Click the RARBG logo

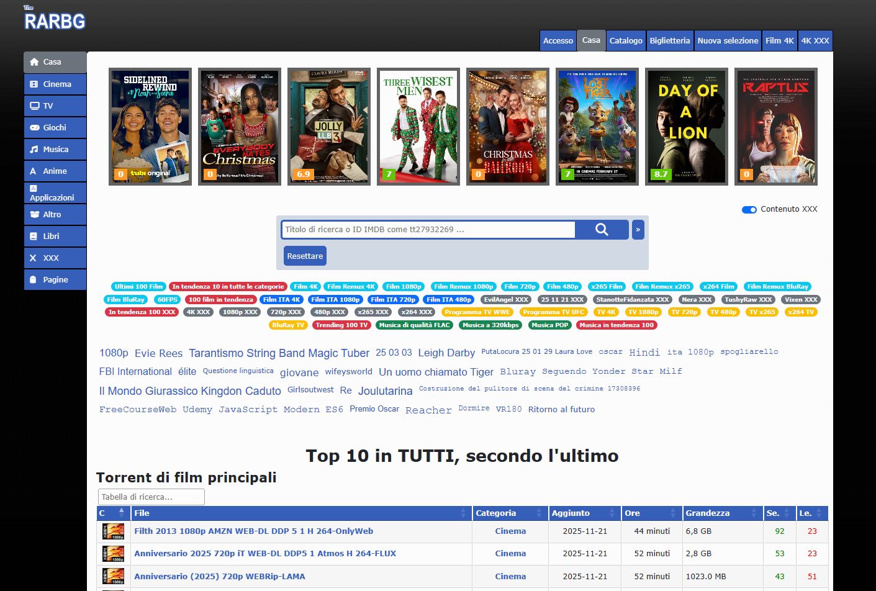54,20
